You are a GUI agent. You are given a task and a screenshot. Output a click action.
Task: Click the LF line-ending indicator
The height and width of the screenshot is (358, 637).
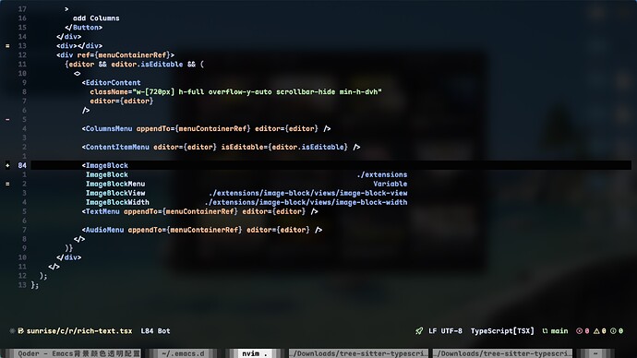pos(432,331)
